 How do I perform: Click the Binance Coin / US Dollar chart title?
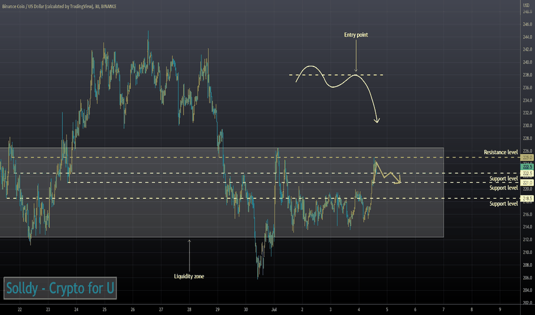pos(59,6)
